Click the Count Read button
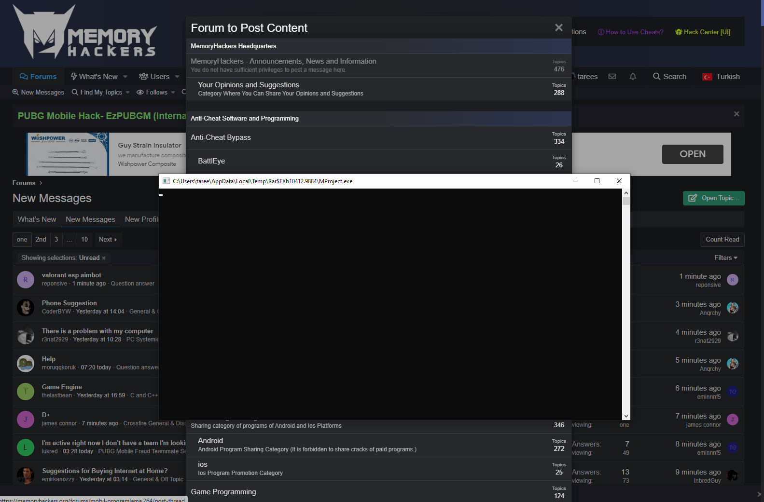 [722, 239]
